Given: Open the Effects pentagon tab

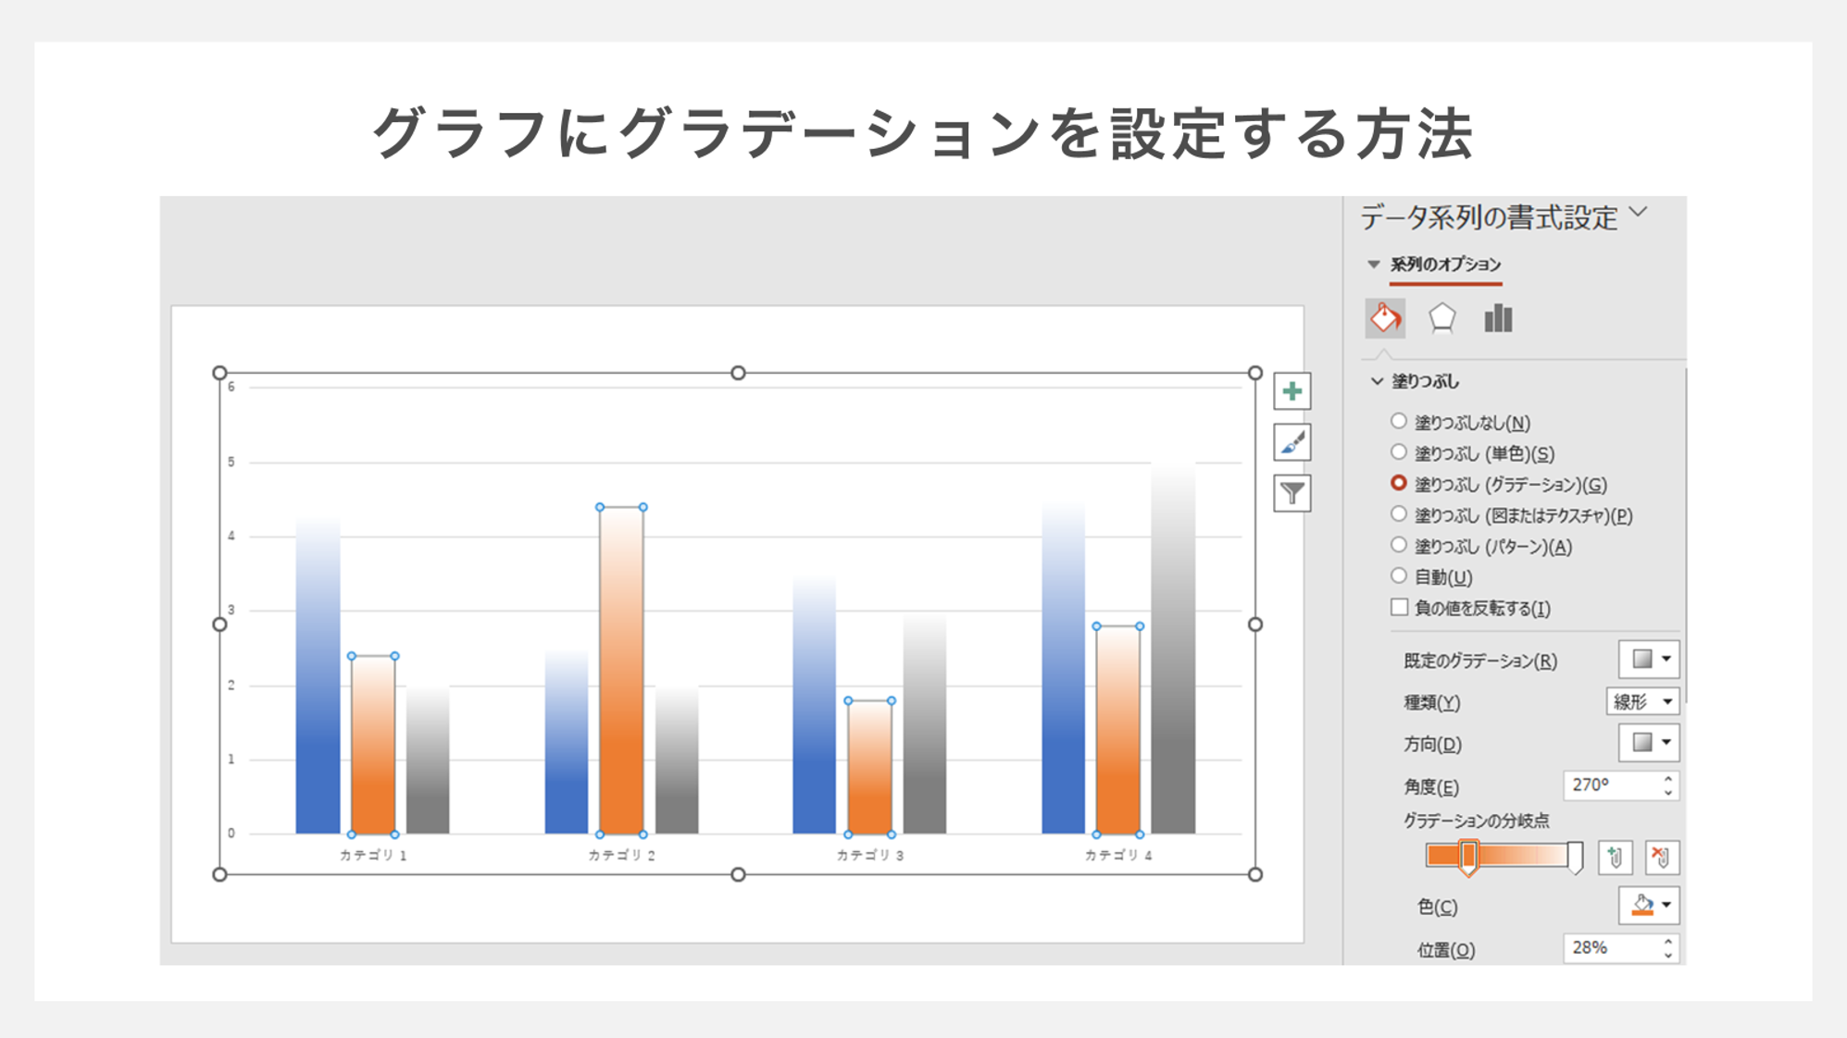Looking at the screenshot, I should tap(1441, 318).
